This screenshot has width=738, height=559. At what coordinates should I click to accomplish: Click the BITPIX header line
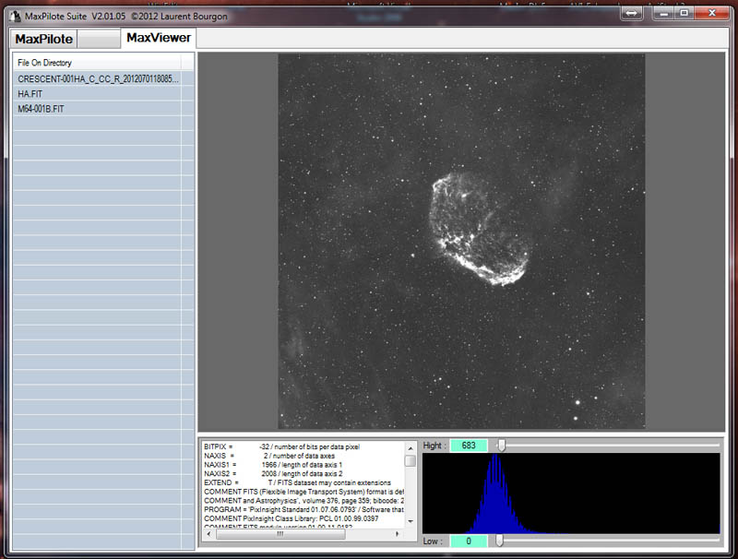point(282,446)
